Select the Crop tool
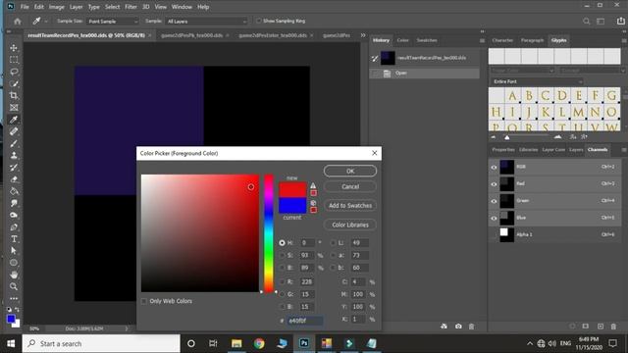Viewport: 628px width, 353px height. (14, 96)
